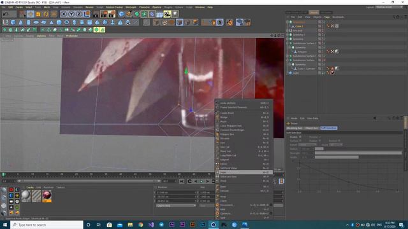Viewport: 408px width, 229px height.
Task: Click the Torus primitive icon in second row
Action: 66,22
